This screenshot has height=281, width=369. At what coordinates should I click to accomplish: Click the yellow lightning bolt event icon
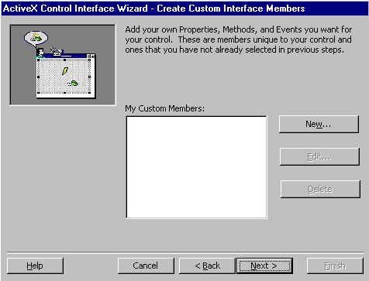pos(65,71)
